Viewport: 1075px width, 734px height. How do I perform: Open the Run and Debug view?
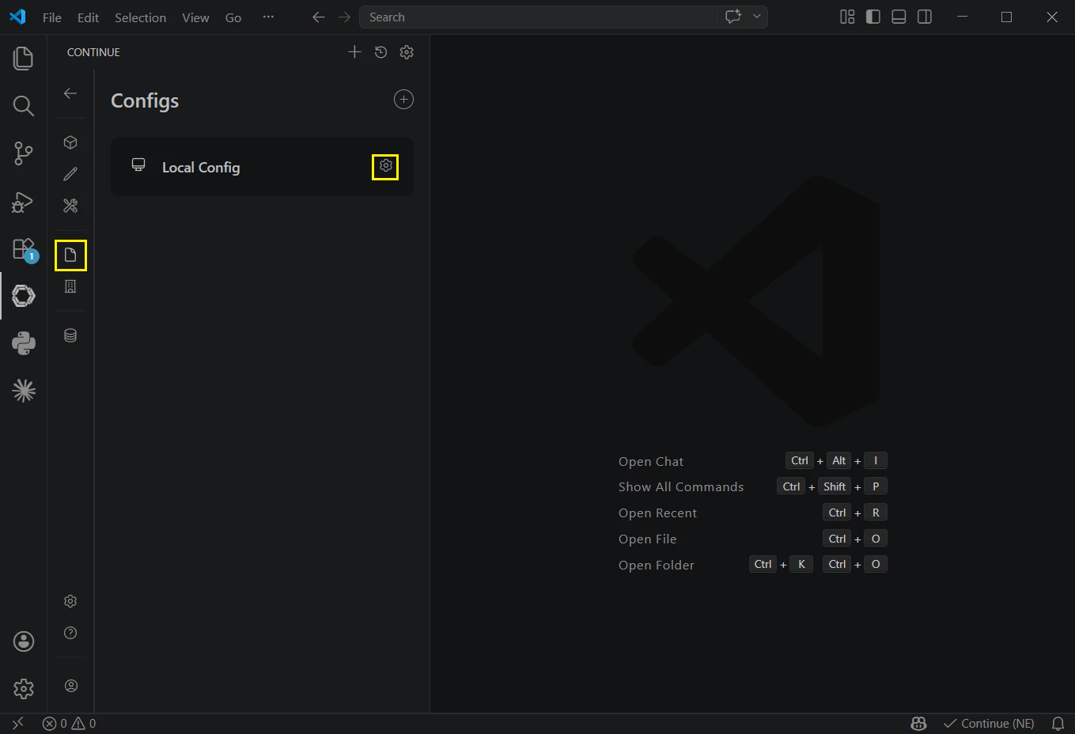[x=23, y=202]
